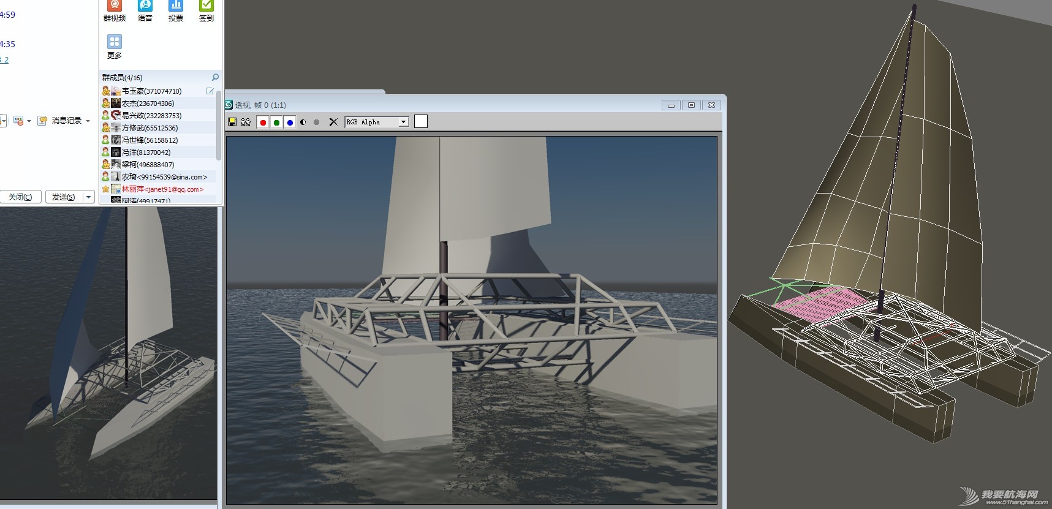Expand the message blocking dropdown arrow
The image size is (1052, 509).
(29, 121)
